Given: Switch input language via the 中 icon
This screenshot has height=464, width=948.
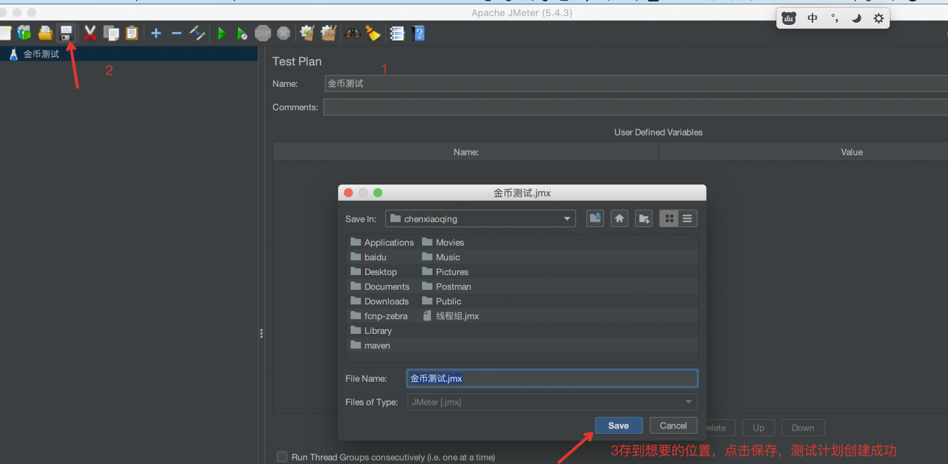Looking at the screenshot, I should click(812, 19).
